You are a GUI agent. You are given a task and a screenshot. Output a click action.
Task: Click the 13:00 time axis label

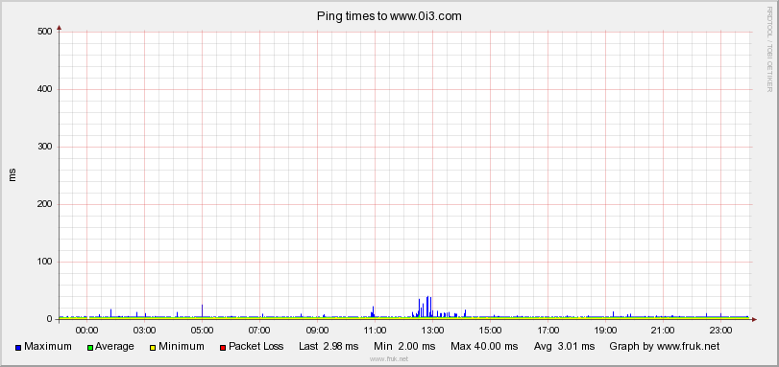[x=432, y=330]
